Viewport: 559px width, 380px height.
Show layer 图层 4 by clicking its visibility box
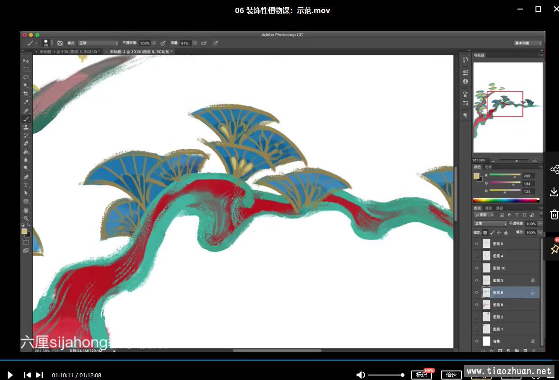click(476, 256)
